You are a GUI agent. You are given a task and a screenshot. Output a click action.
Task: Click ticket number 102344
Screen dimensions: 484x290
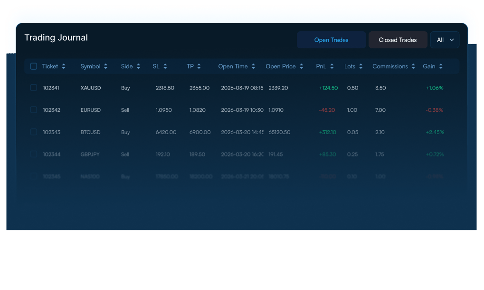point(52,154)
